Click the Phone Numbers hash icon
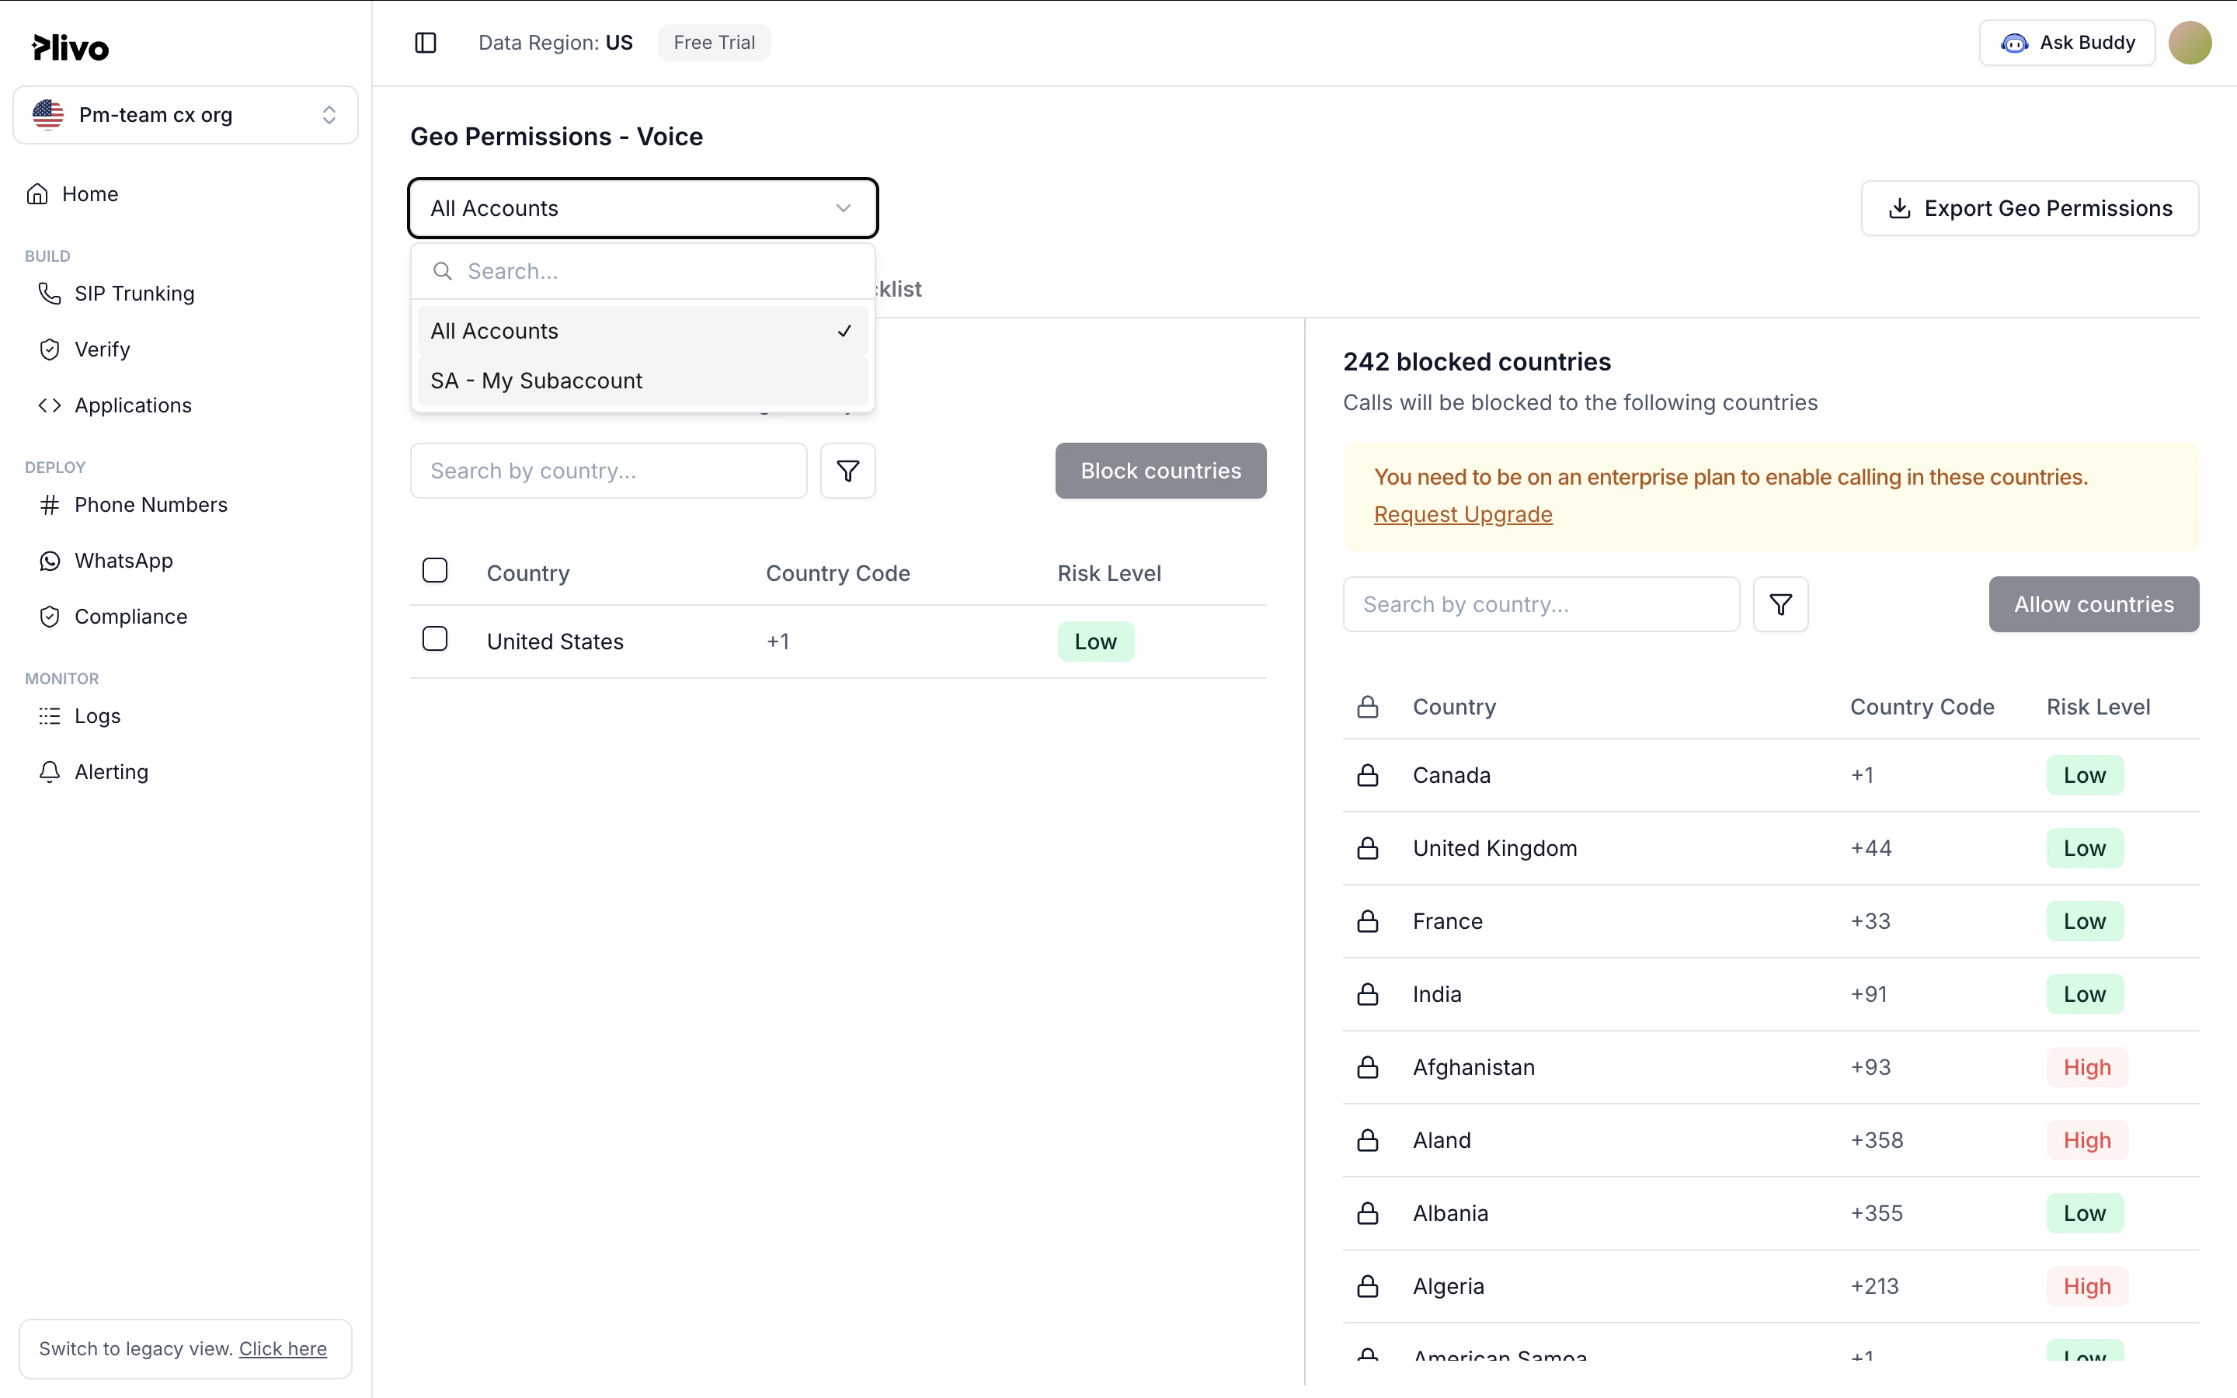 [50, 505]
